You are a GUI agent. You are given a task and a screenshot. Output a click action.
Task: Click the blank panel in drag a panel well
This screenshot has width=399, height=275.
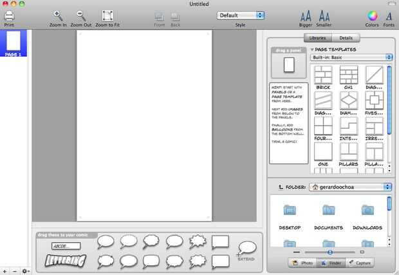(x=289, y=65)
